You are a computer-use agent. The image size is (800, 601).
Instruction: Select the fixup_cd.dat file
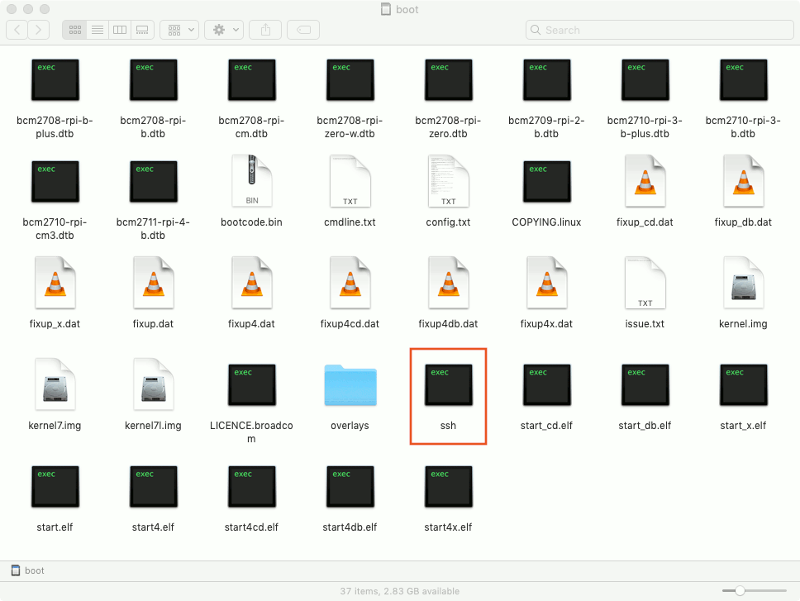(645, 181)
